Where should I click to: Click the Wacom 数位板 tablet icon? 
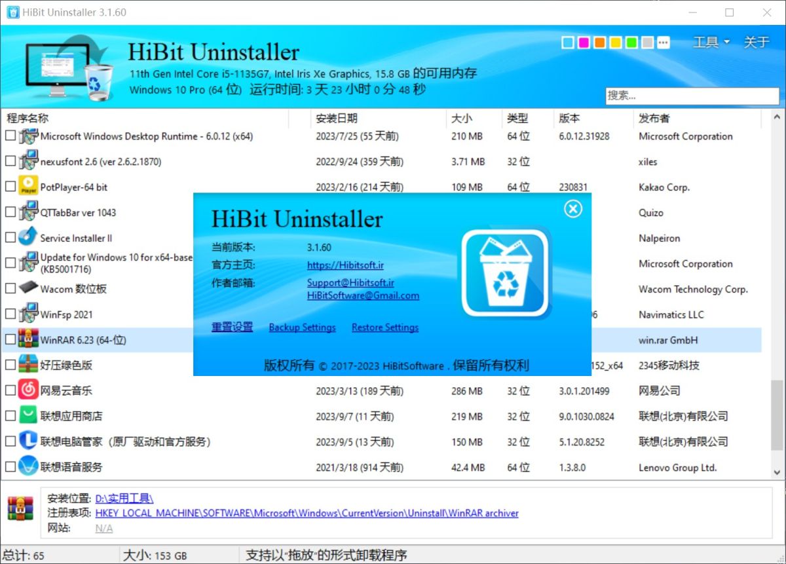click(x=29, y=288)
